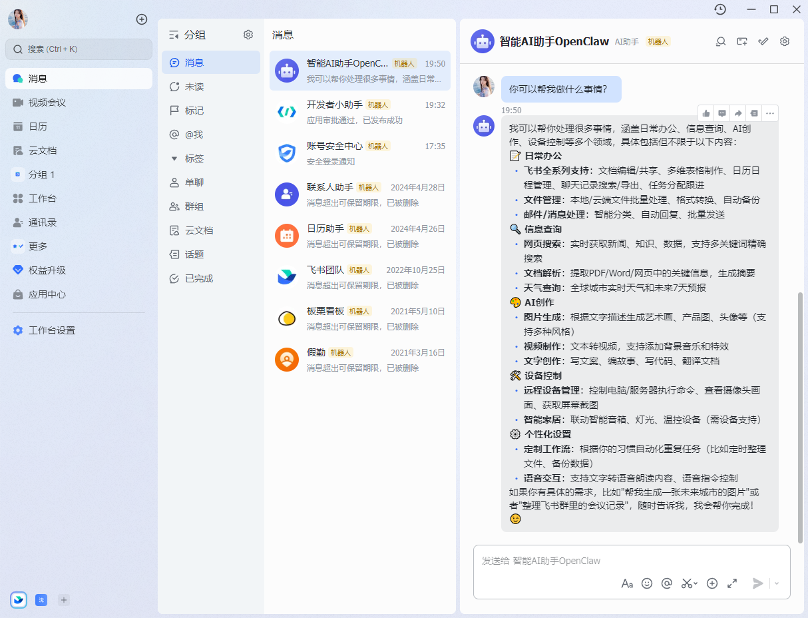808x618 pixels.
Task: Click the reply bubble icon on the message
Action: (722, 113)
